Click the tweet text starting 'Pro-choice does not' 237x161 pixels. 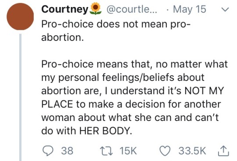click(x=115, y=30)
